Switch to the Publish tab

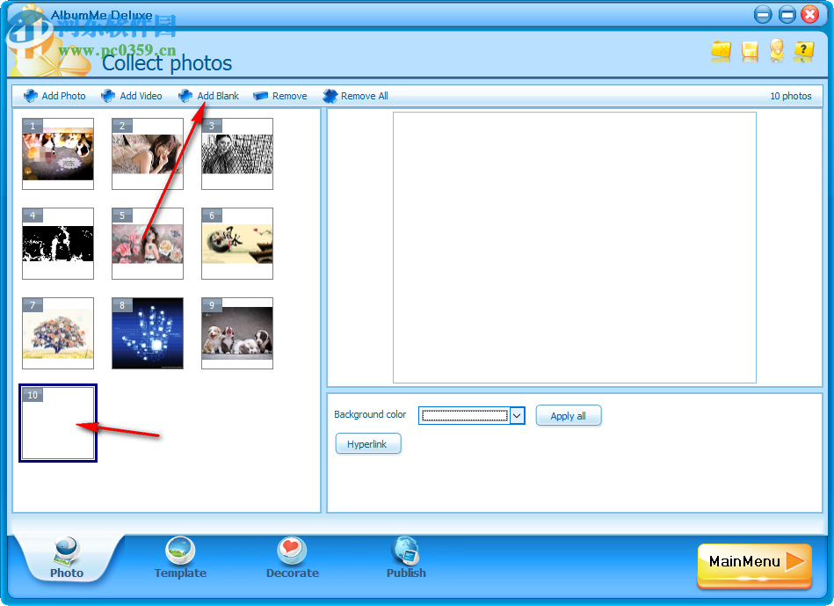click(x=406, y=559)
